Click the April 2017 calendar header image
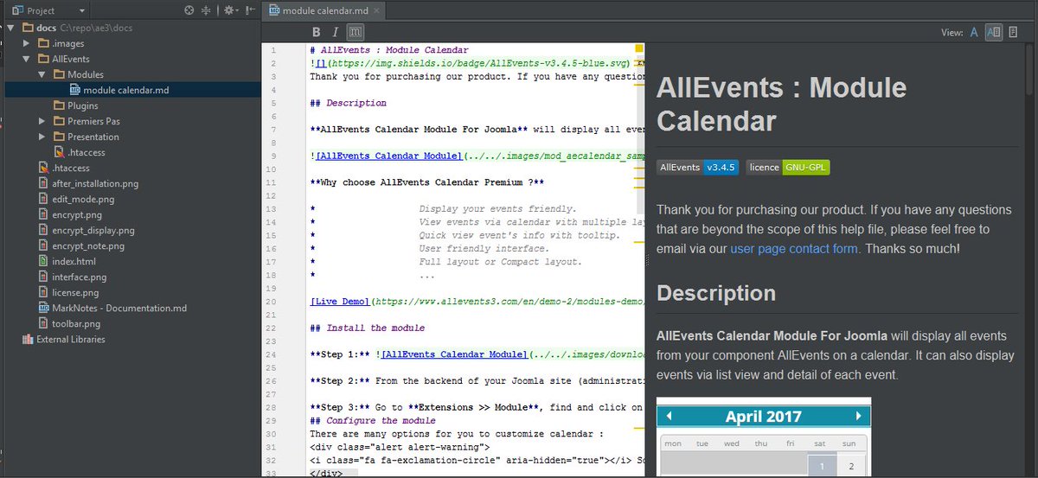 tap(764, 417)
